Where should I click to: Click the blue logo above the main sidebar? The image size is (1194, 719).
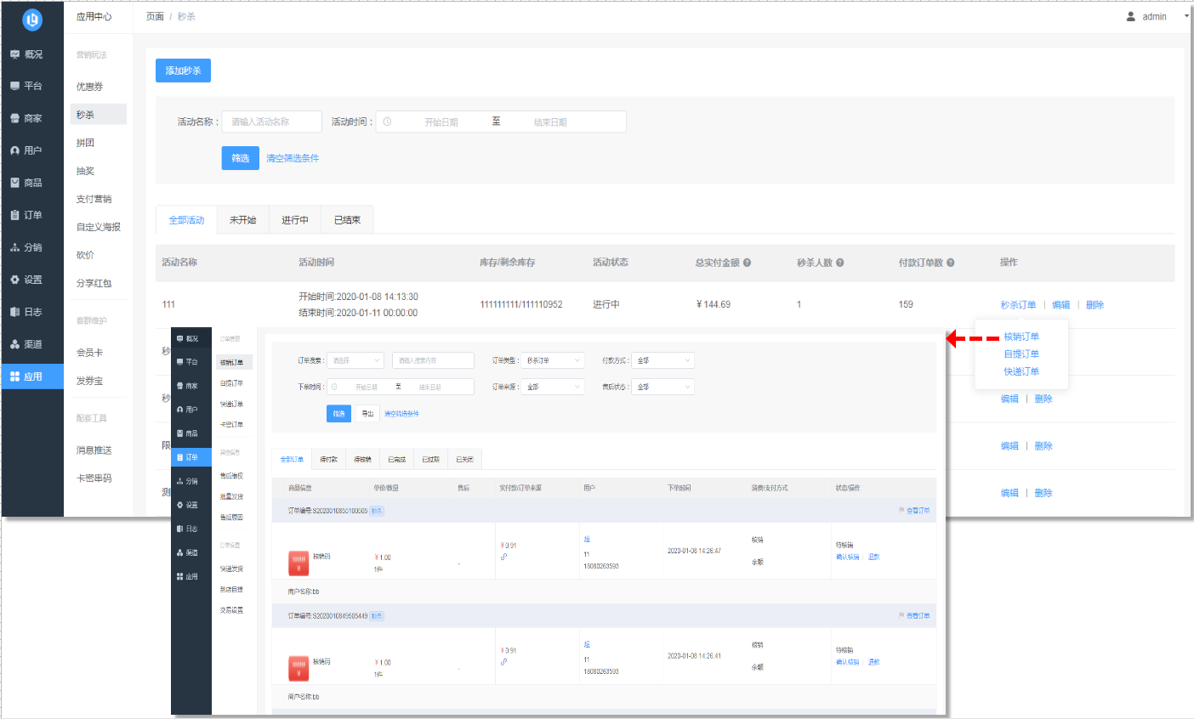31,19
